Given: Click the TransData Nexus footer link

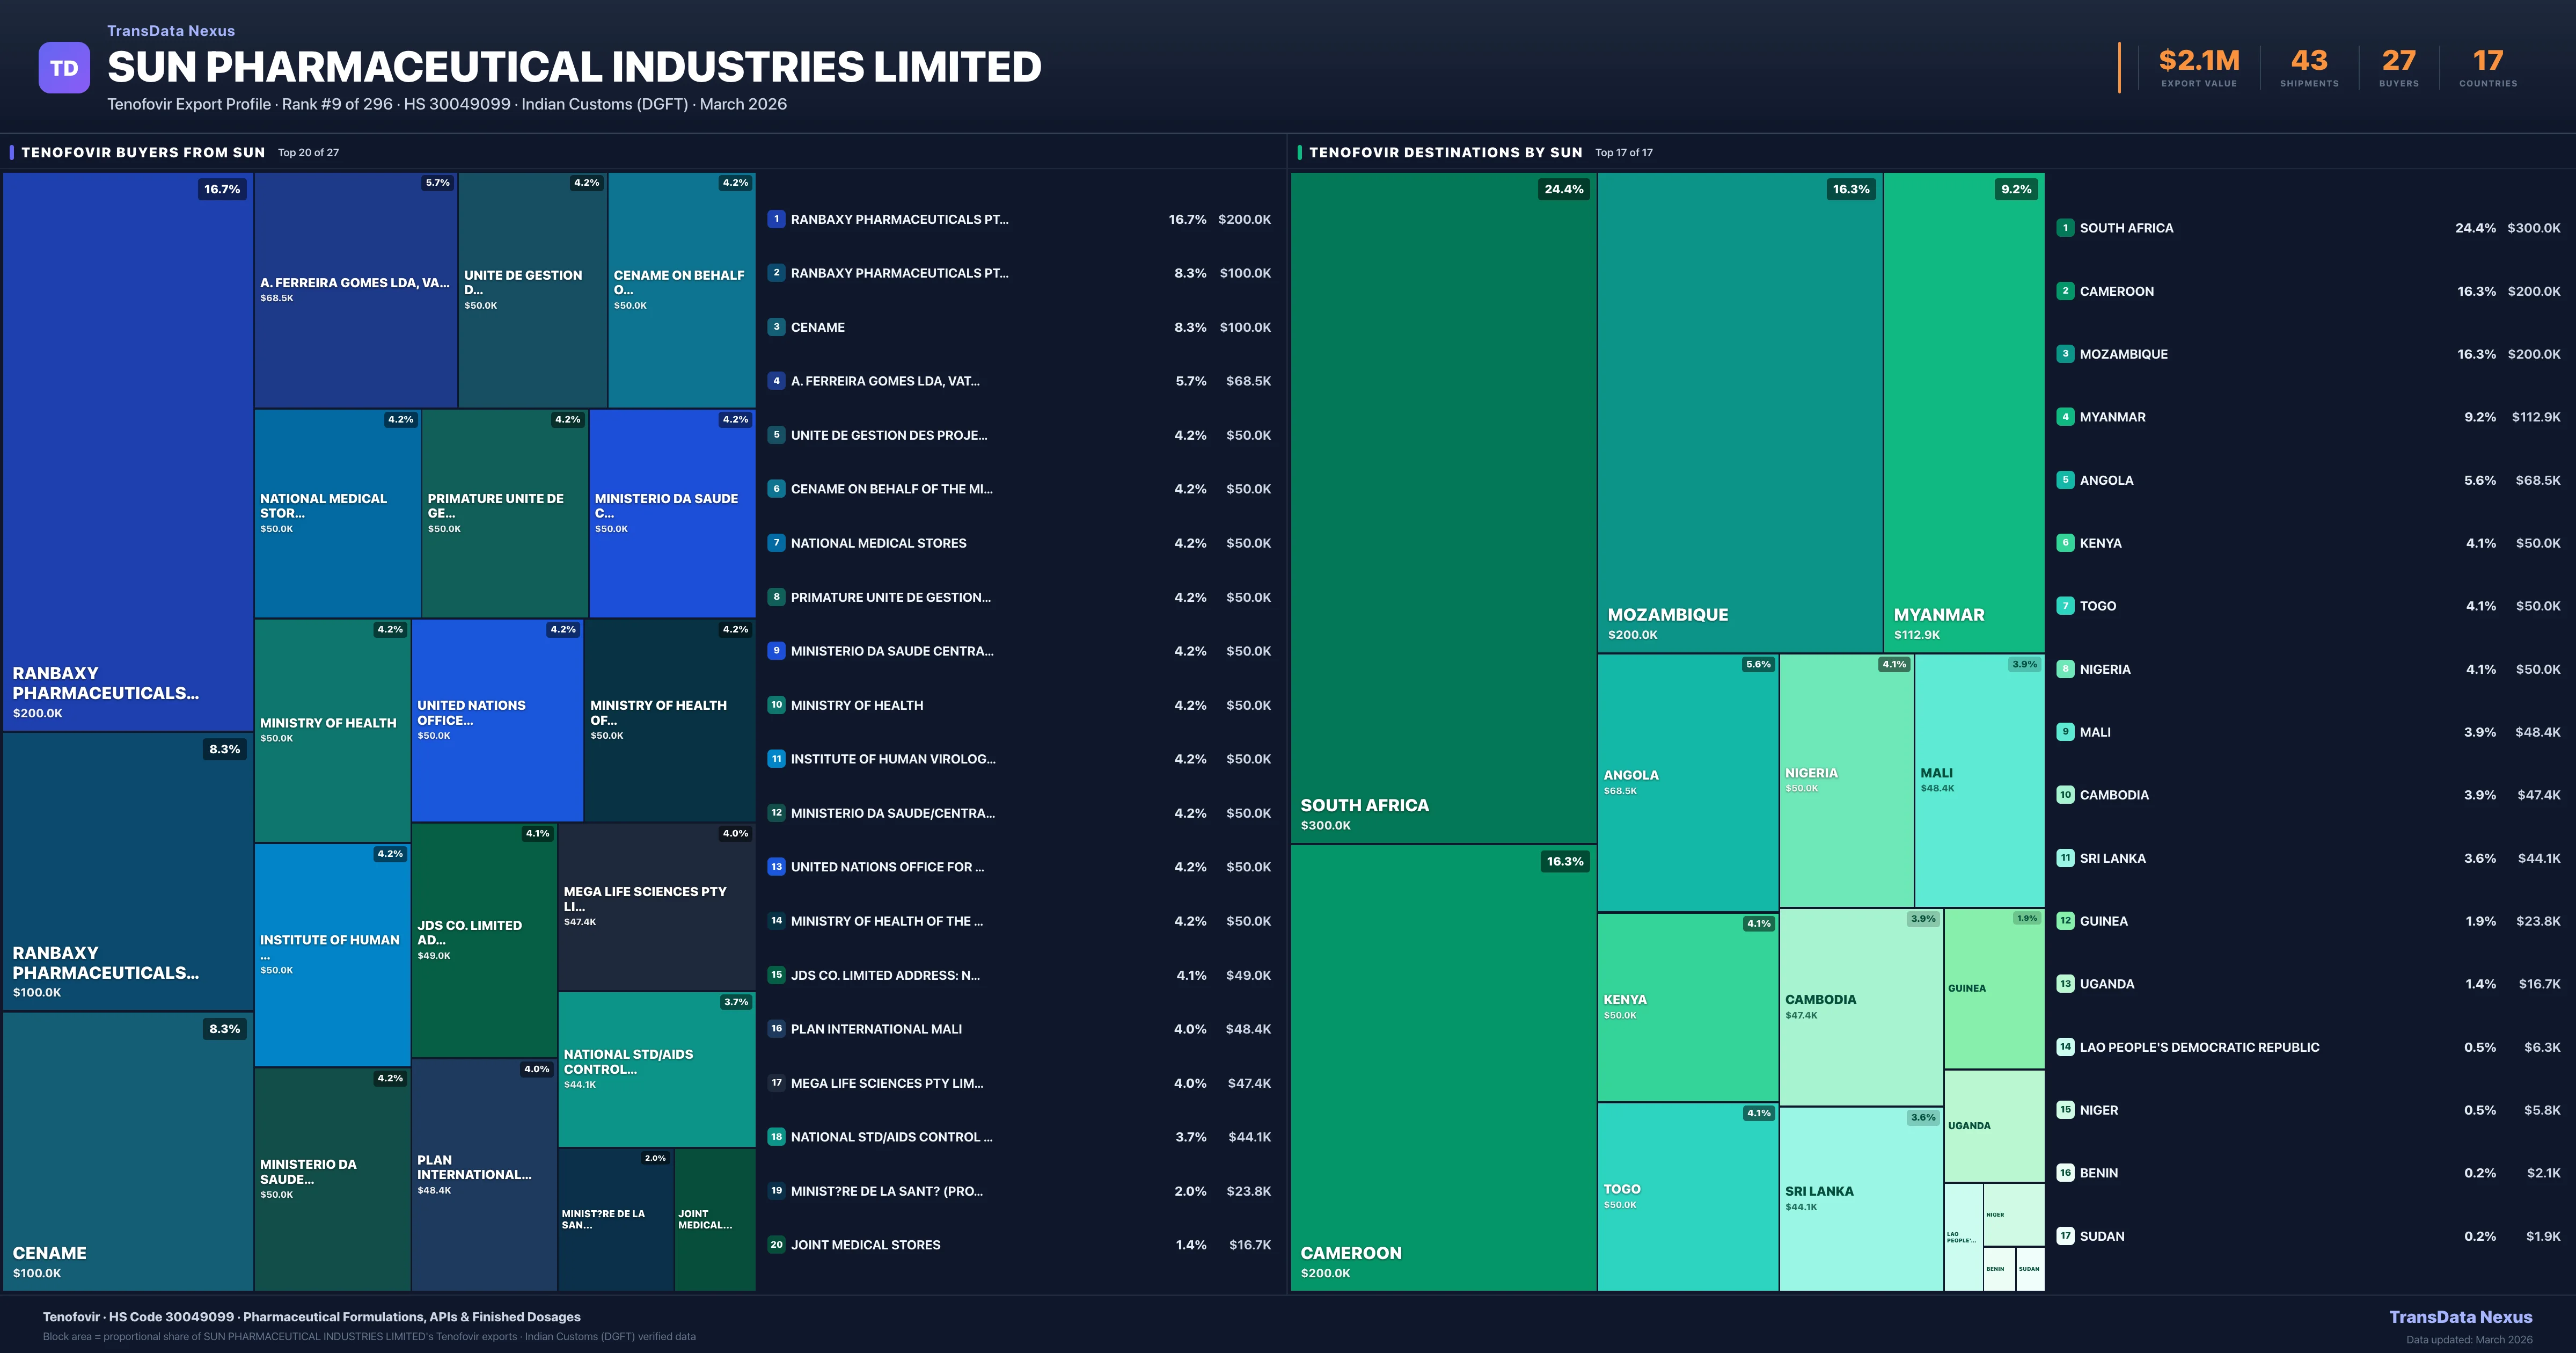Looking at the screenshot, I should (2460, 1317).
